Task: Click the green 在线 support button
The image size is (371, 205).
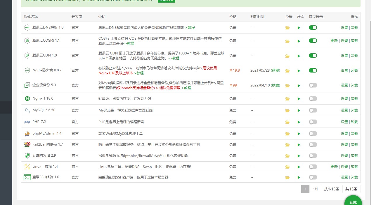Action: click(353, 201)
